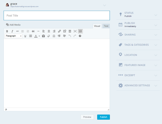Image resolution: width=162 pixels, height=124 pixels.
Task: Click the editor resize handle
Action: tap(108, 110)
